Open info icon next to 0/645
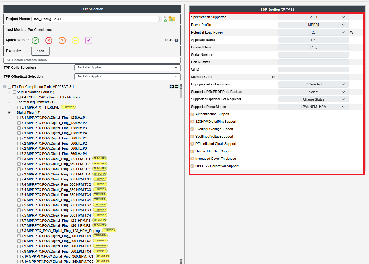Screen dimensions: 369x264 tap(177, 40)
